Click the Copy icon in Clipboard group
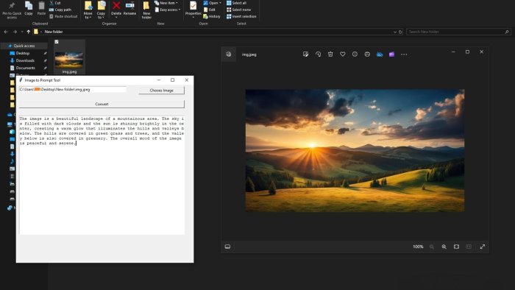Viewport: 515px width, 290px height. click(29, 9)
